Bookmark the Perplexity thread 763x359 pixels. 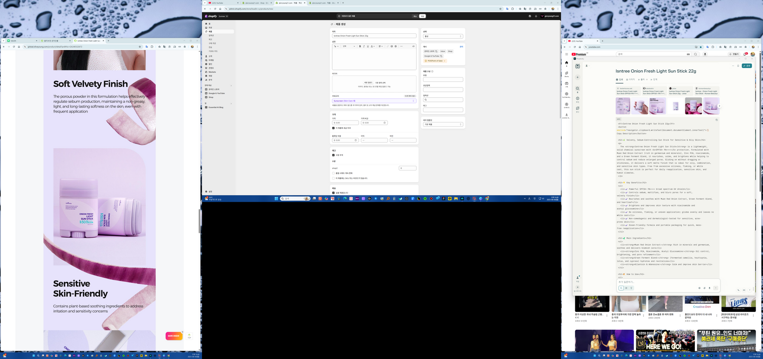point(738,66)
